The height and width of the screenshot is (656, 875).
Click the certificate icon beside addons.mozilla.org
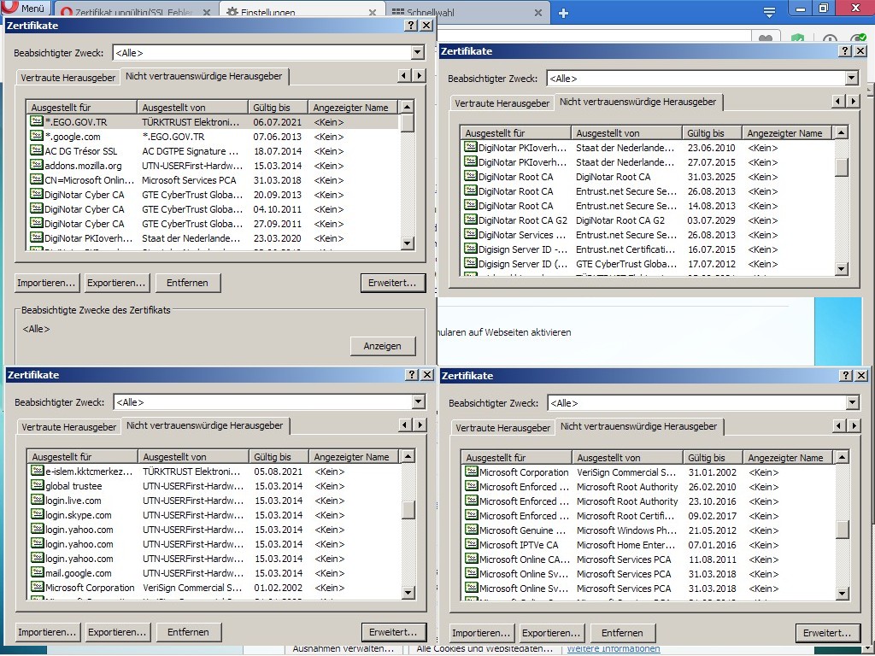click(x=37, y=165)
